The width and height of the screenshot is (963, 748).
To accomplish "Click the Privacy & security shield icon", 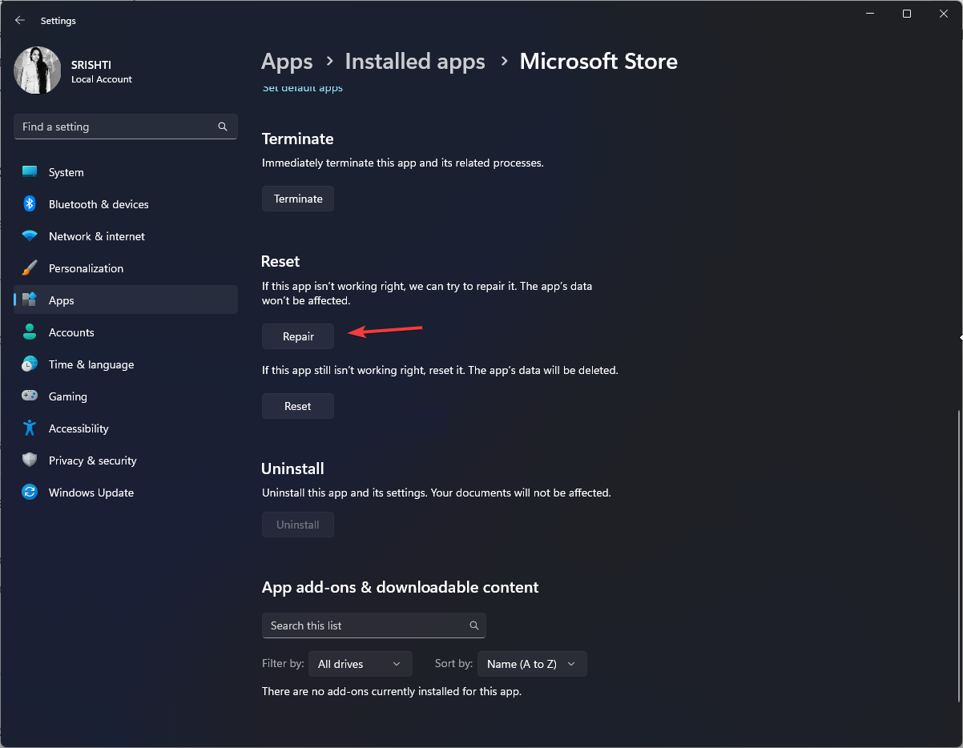I will click(x=30, y=460).
